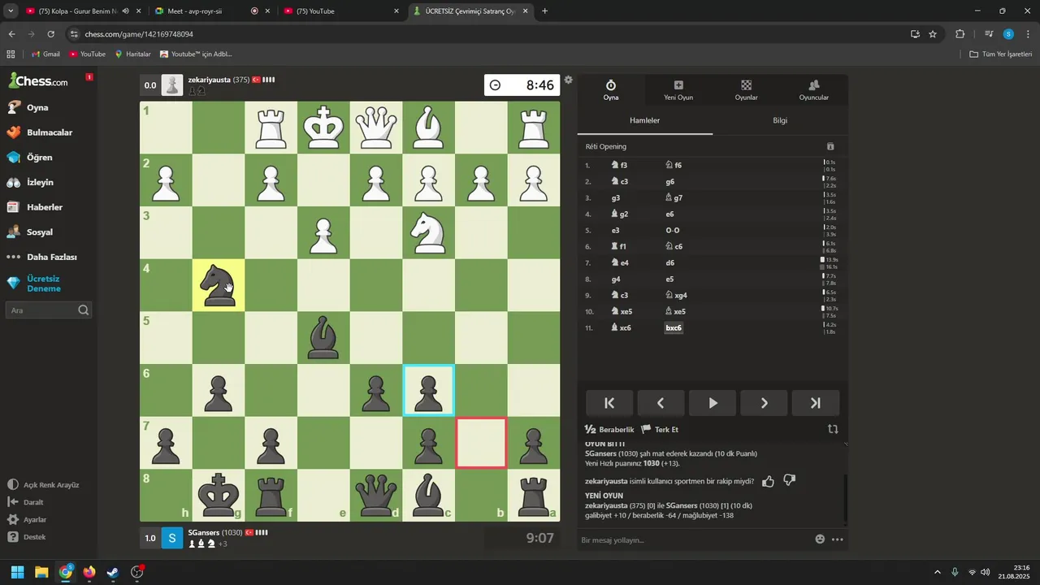Screen dimensions: 1040x585
Task: Select the black bishop on e5
Action: [323, 337]
